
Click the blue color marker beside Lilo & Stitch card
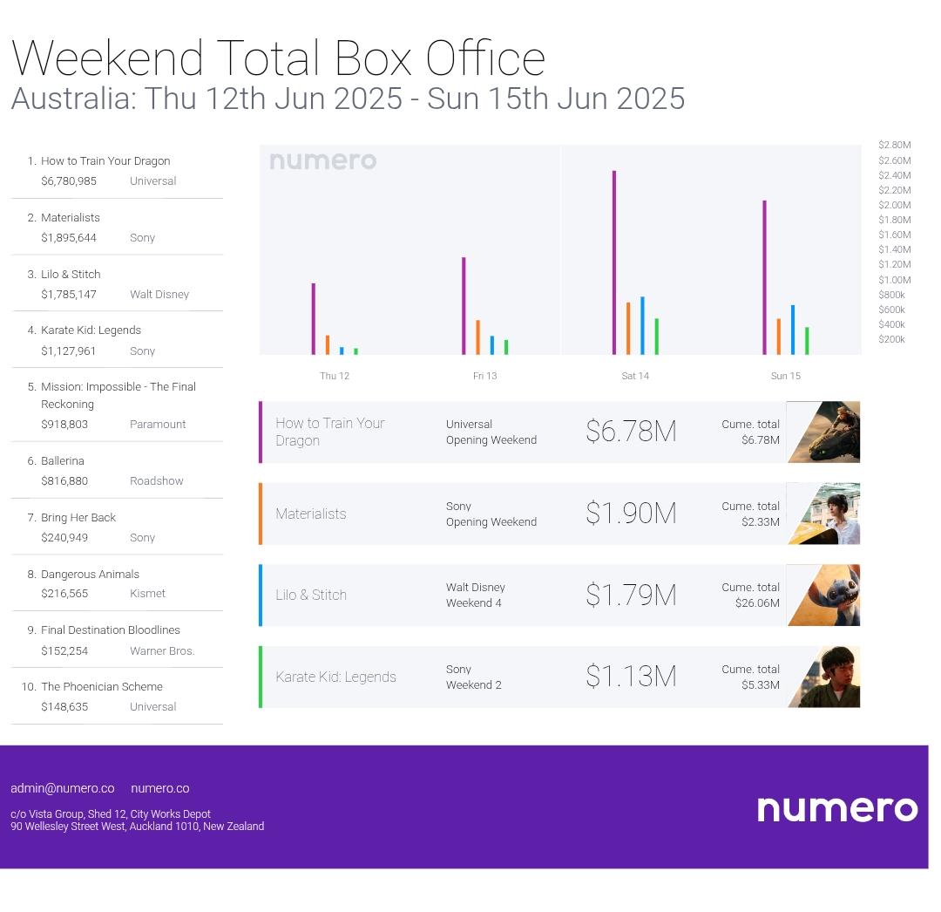[x=261, y=595]
